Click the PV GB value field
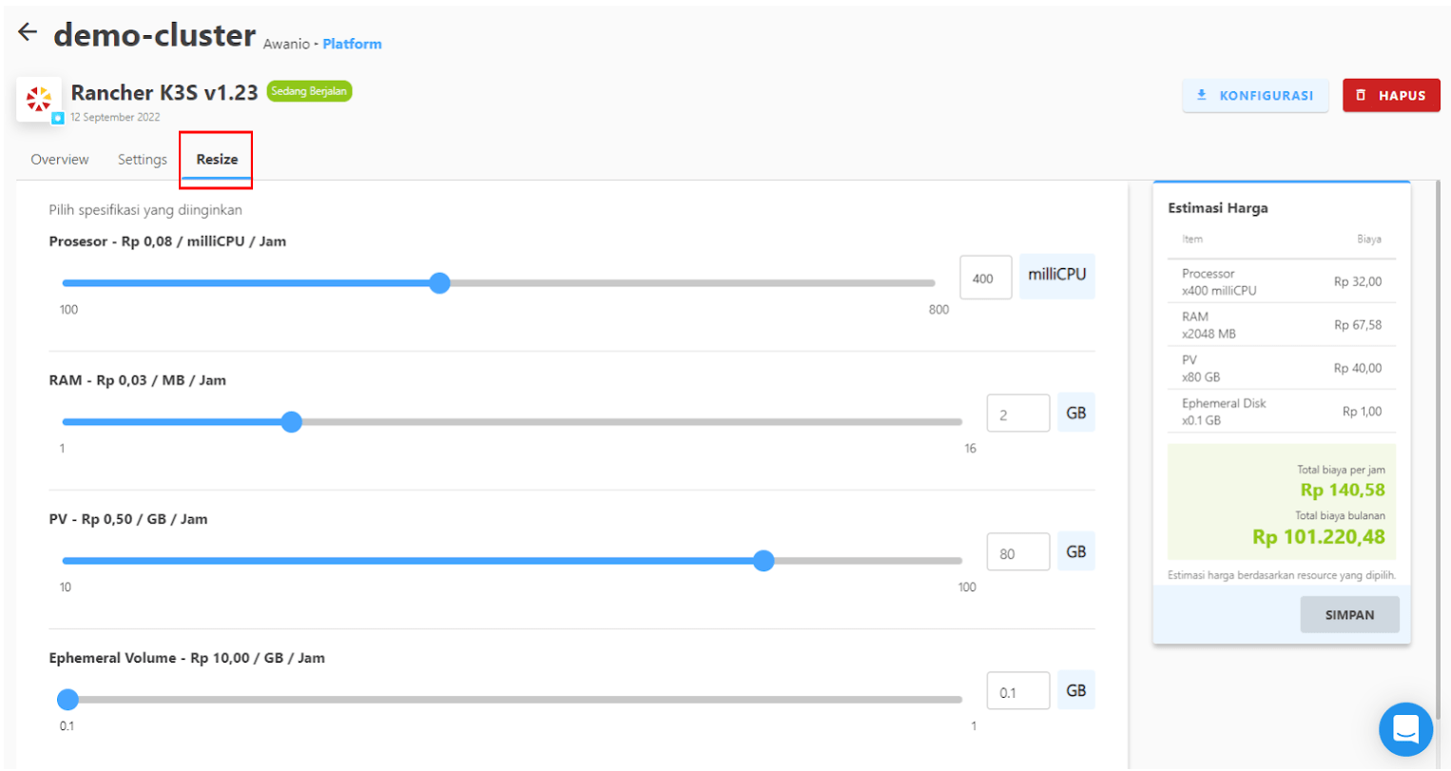 [x=1017, y=552]
